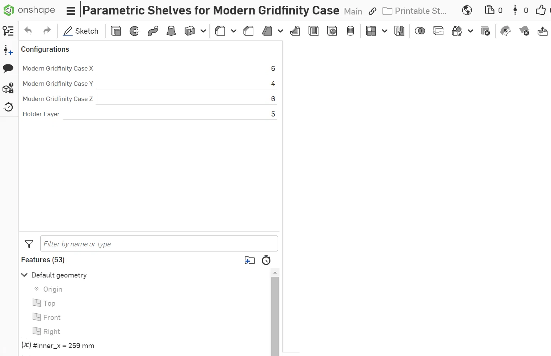Add a new folder to features
551x356 pixels.
[250, 260]
